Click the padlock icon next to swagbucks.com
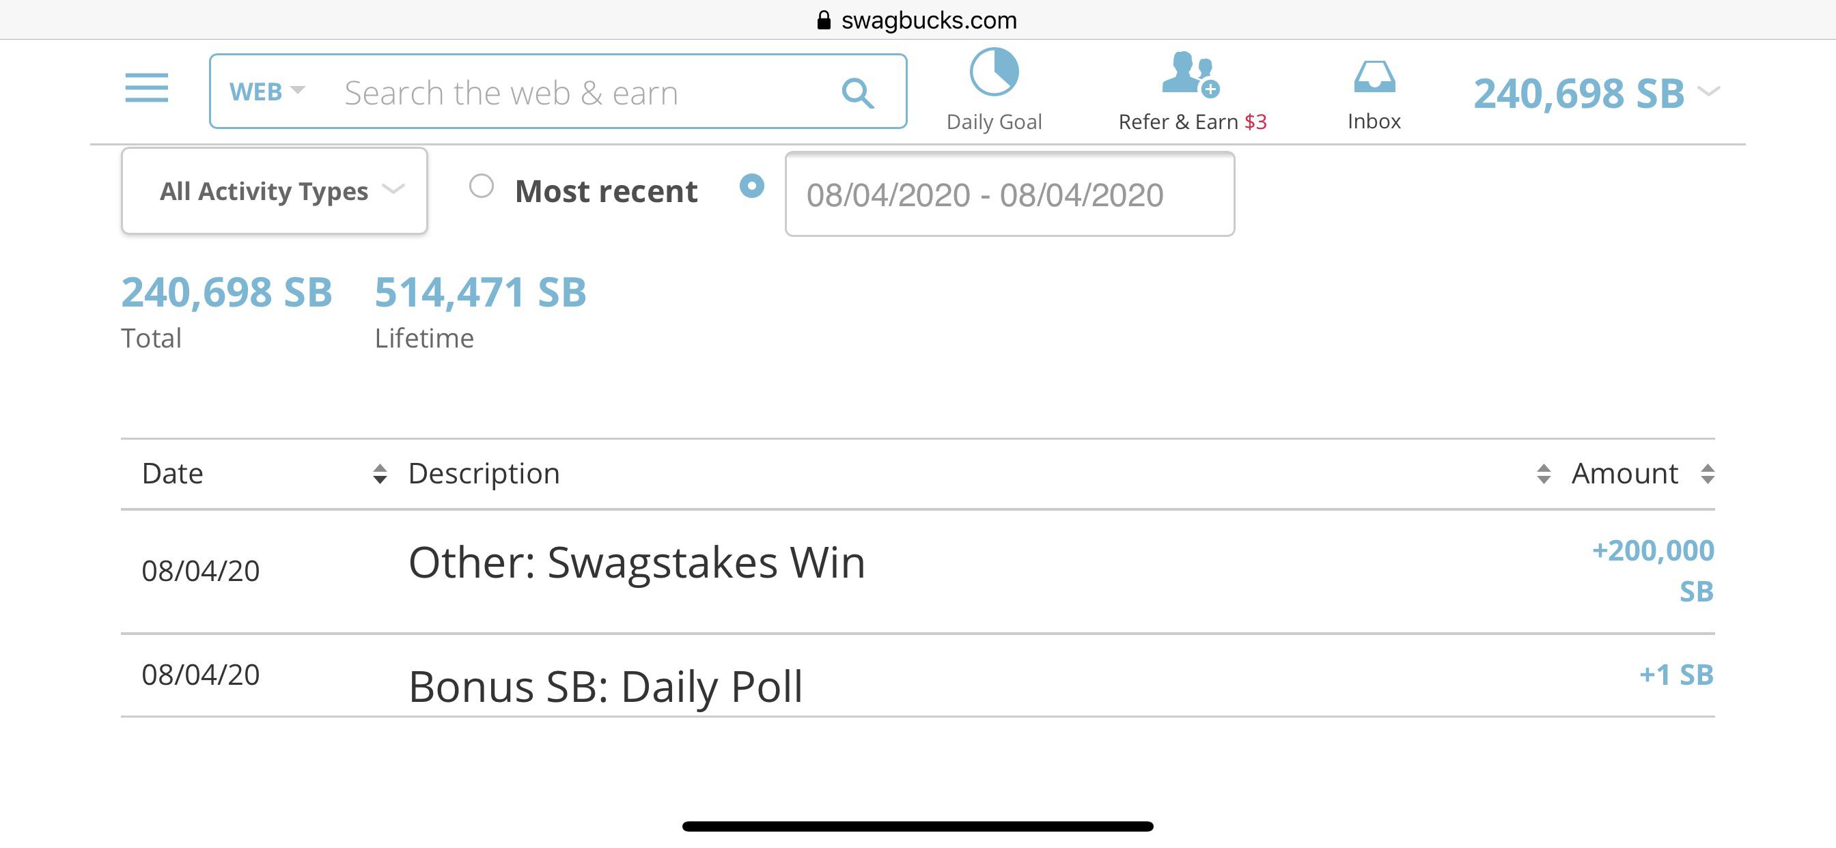The image size is (1836, 848). [823, 19]
